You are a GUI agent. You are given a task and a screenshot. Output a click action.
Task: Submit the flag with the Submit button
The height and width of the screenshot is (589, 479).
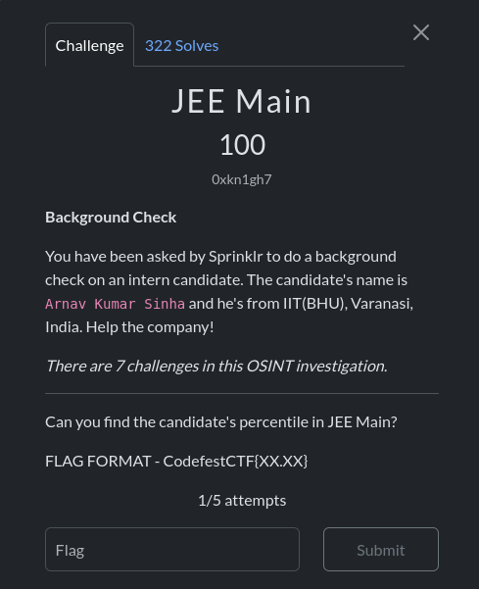381,549
